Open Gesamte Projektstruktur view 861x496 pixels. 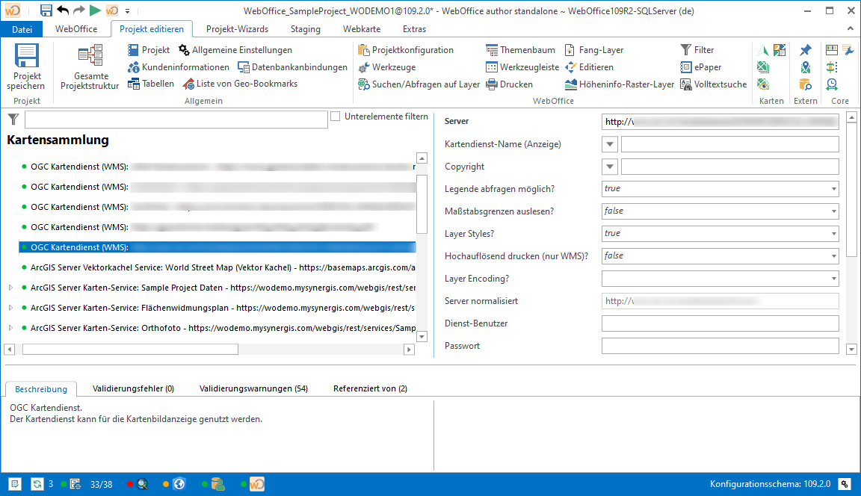(90, 58)
